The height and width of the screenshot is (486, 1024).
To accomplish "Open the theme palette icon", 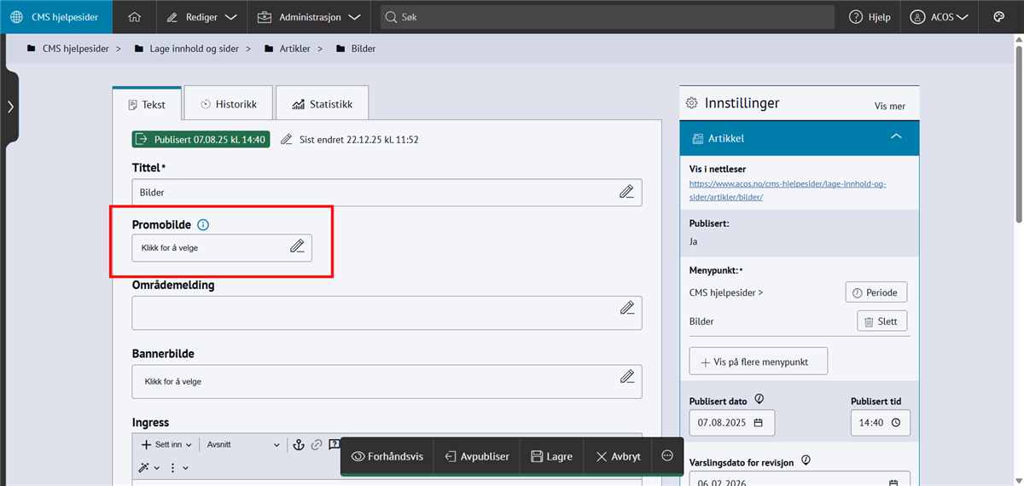I will (x=999, y=17).
